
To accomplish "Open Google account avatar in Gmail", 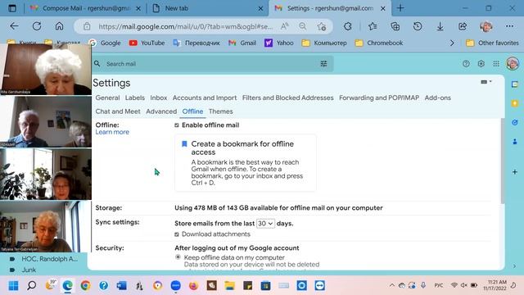I will click(x=513, y=63).
